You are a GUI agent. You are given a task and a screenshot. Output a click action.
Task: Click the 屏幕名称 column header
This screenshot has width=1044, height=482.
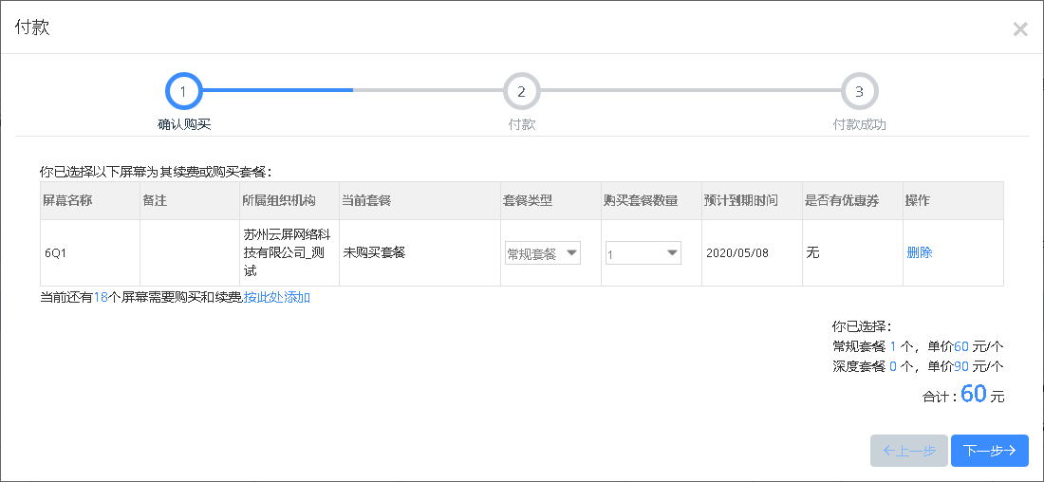tap(68, 200)
